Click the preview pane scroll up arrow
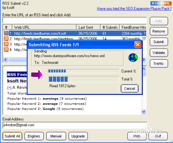The height and width of the screenshot is (143, 173). (144, 69)
